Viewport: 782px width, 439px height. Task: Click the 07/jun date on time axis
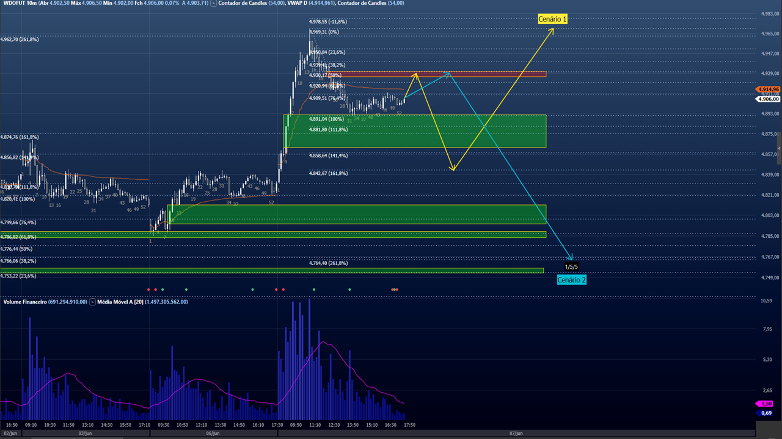[516, 434]
